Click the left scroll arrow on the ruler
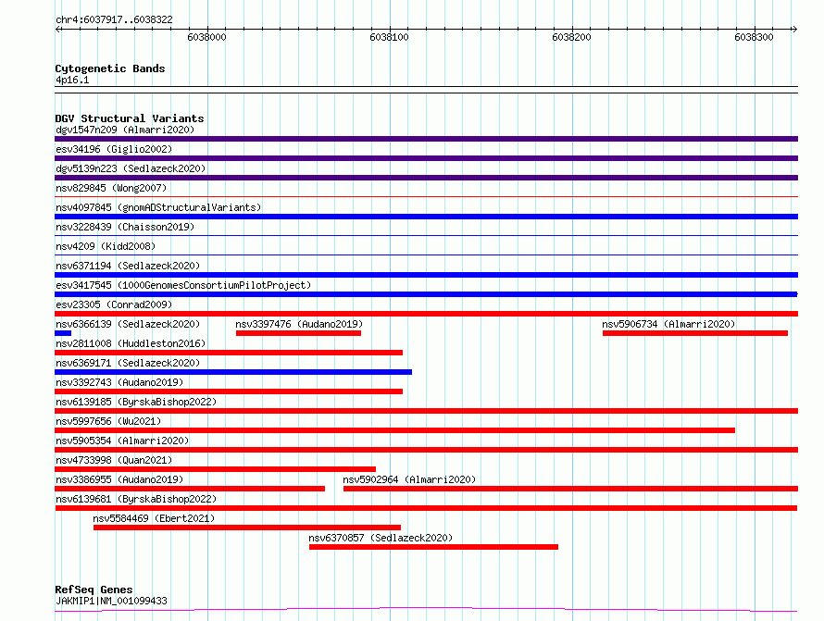The height and width of the screenshot is (621, 824). point(58,30)
